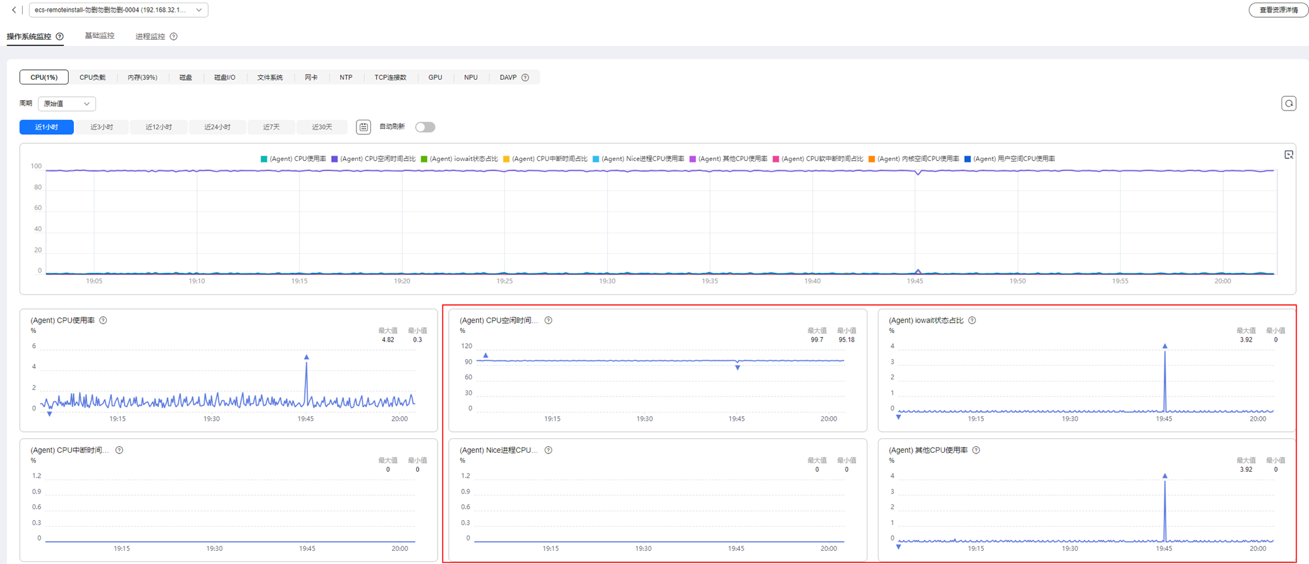Click the 查看资源详情 button

pos(1278,10)
